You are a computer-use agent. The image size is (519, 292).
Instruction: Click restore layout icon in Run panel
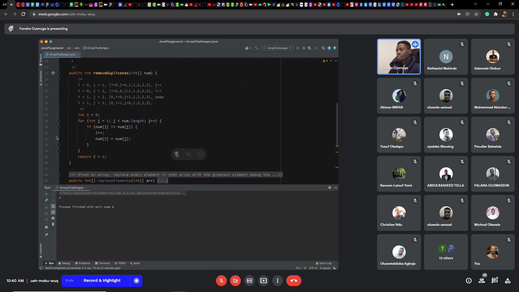(x=46, y=227)
